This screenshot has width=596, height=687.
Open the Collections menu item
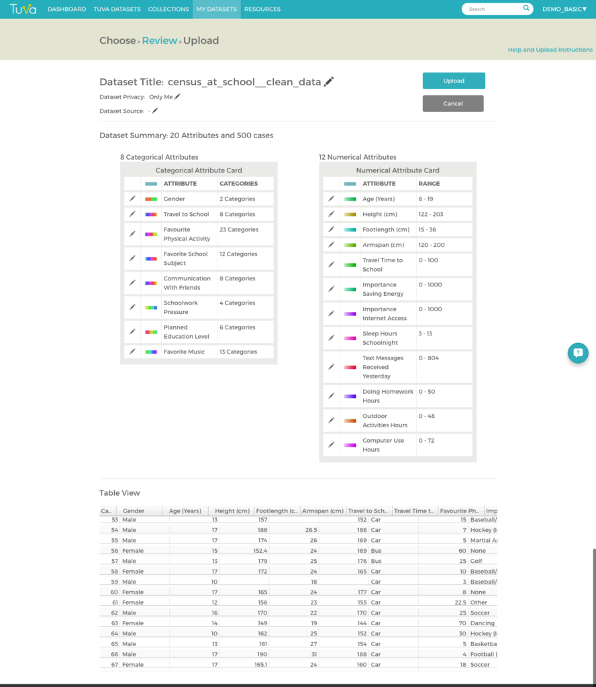168,9
